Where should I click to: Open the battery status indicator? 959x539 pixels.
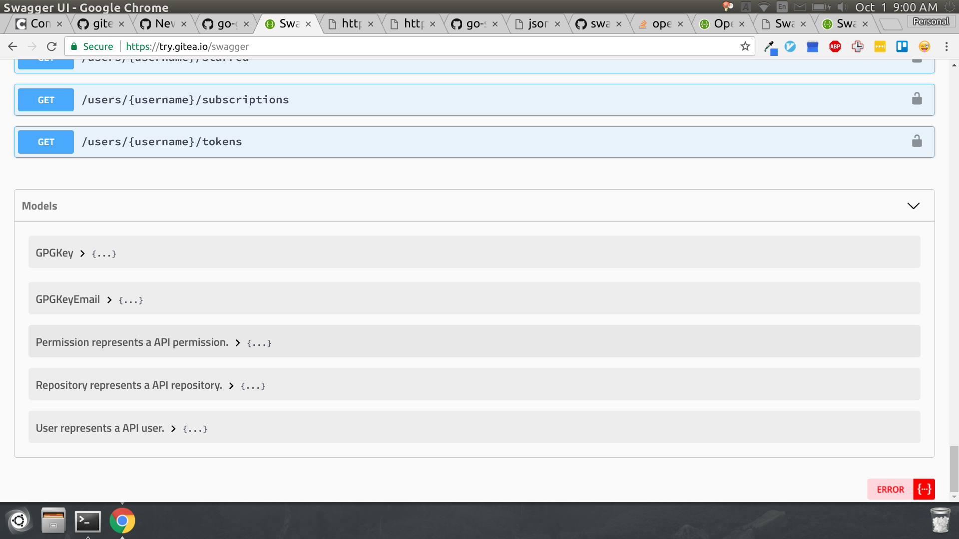[821, 7]
